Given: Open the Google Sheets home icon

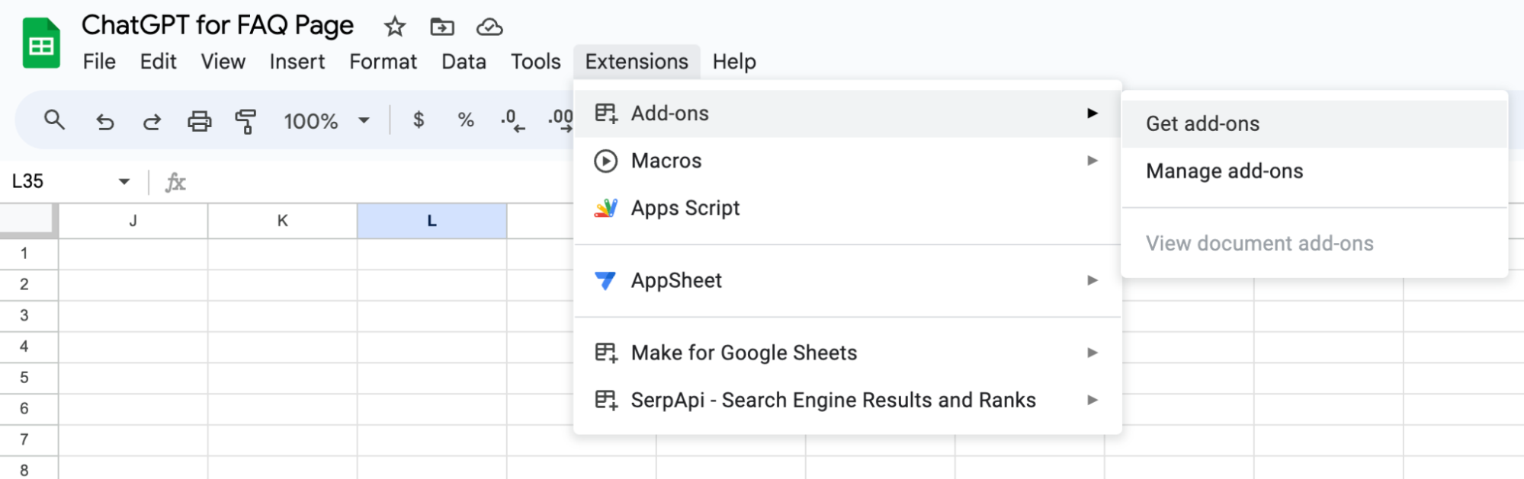Looking at the screenshot, I should click(41, 43).
